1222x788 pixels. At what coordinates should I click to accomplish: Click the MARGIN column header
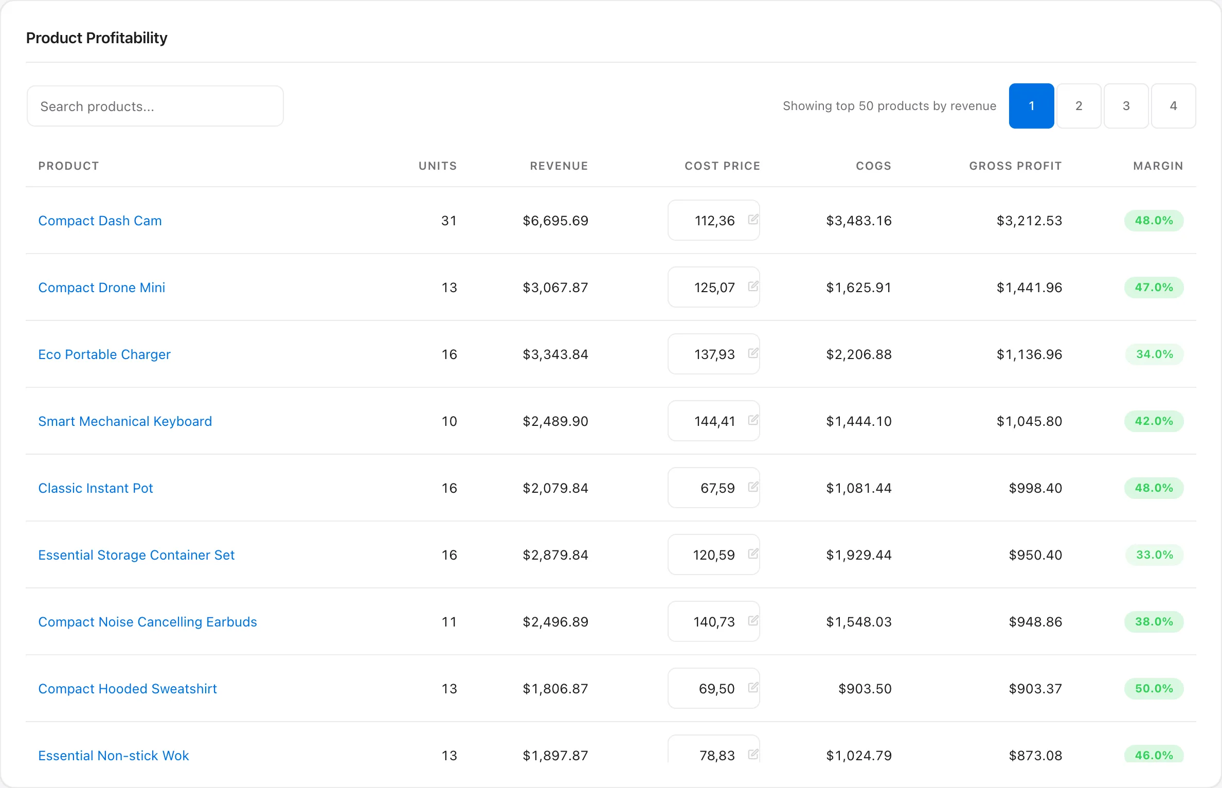tap(1158, 166)
